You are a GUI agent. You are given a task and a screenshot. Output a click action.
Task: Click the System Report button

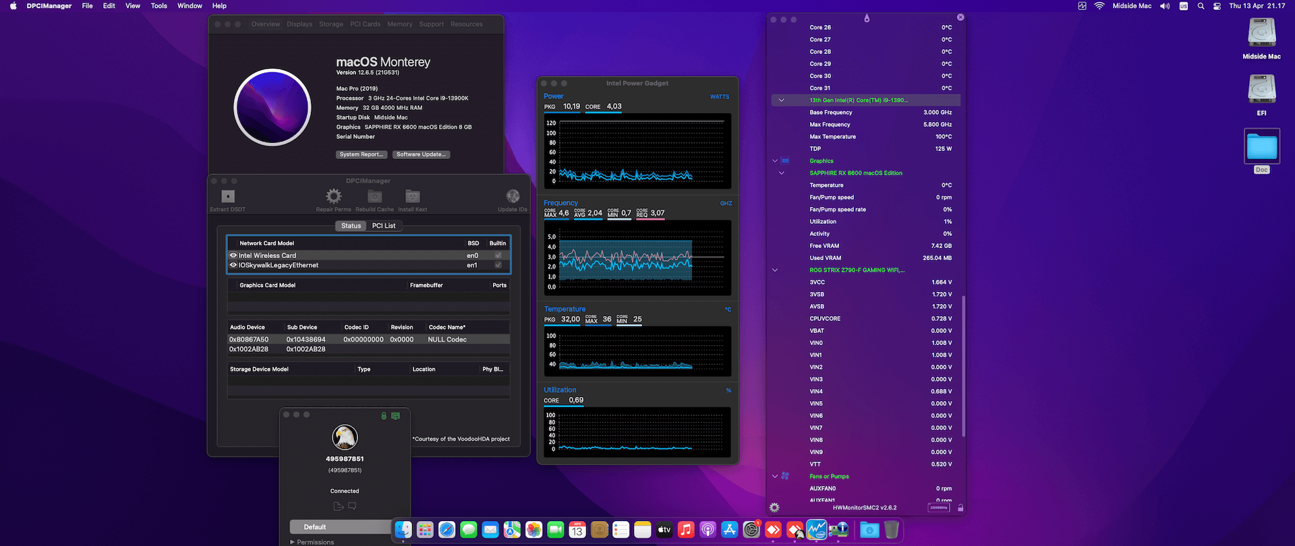click(x=362, y=154)
